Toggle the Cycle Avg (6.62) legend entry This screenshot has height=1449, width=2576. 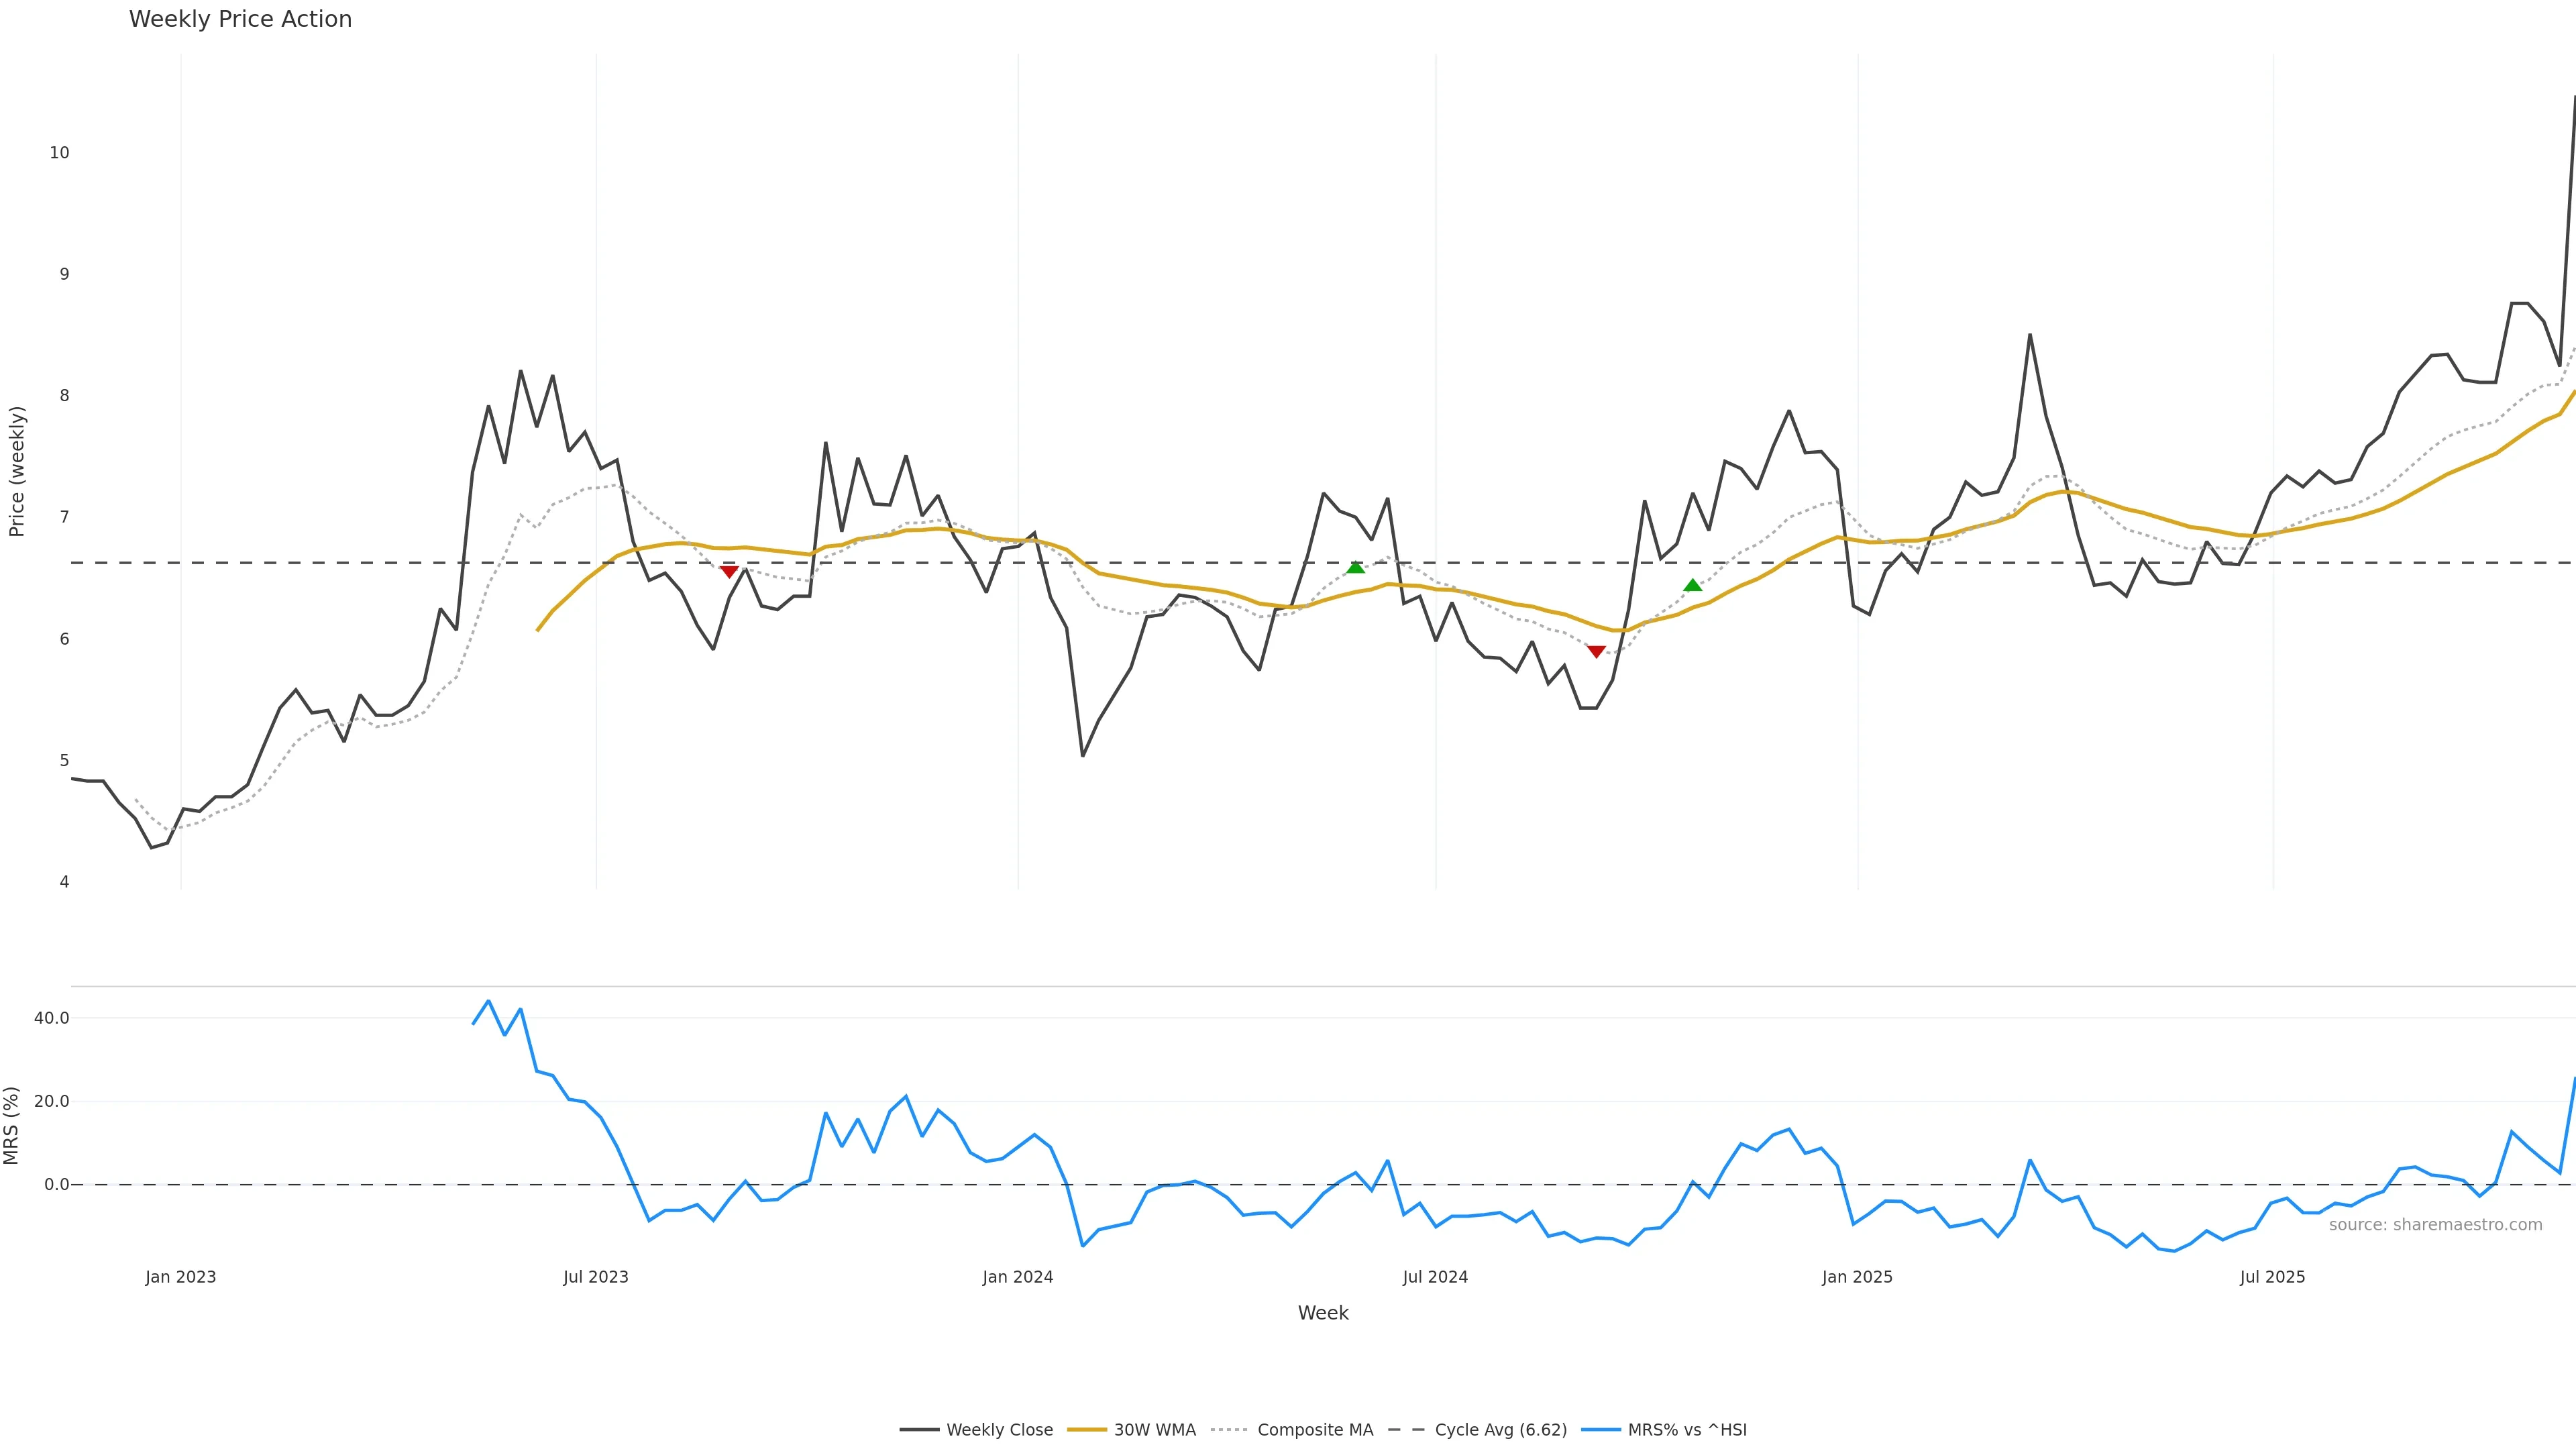click(x=1500, y=1430)
